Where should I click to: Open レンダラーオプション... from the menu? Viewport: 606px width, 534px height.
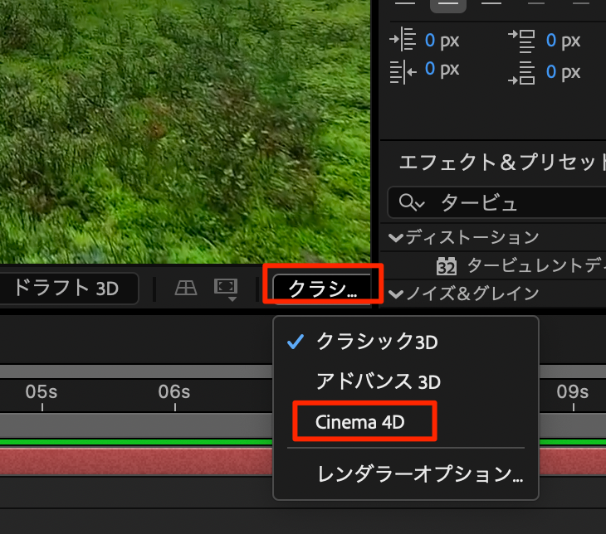[x=419, y=475]
